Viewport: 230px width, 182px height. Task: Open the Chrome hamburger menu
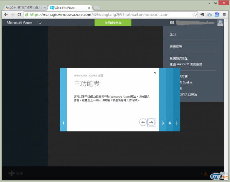pos(224,15)
